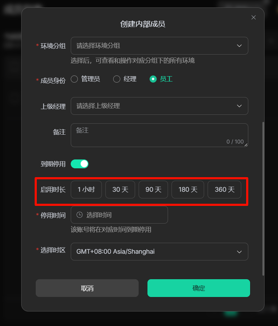
Task: Click the 取消 cancel button
Action: [87, 288]
